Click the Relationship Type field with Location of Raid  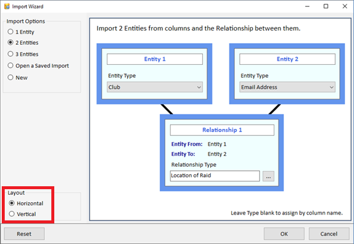click(215, 176)
